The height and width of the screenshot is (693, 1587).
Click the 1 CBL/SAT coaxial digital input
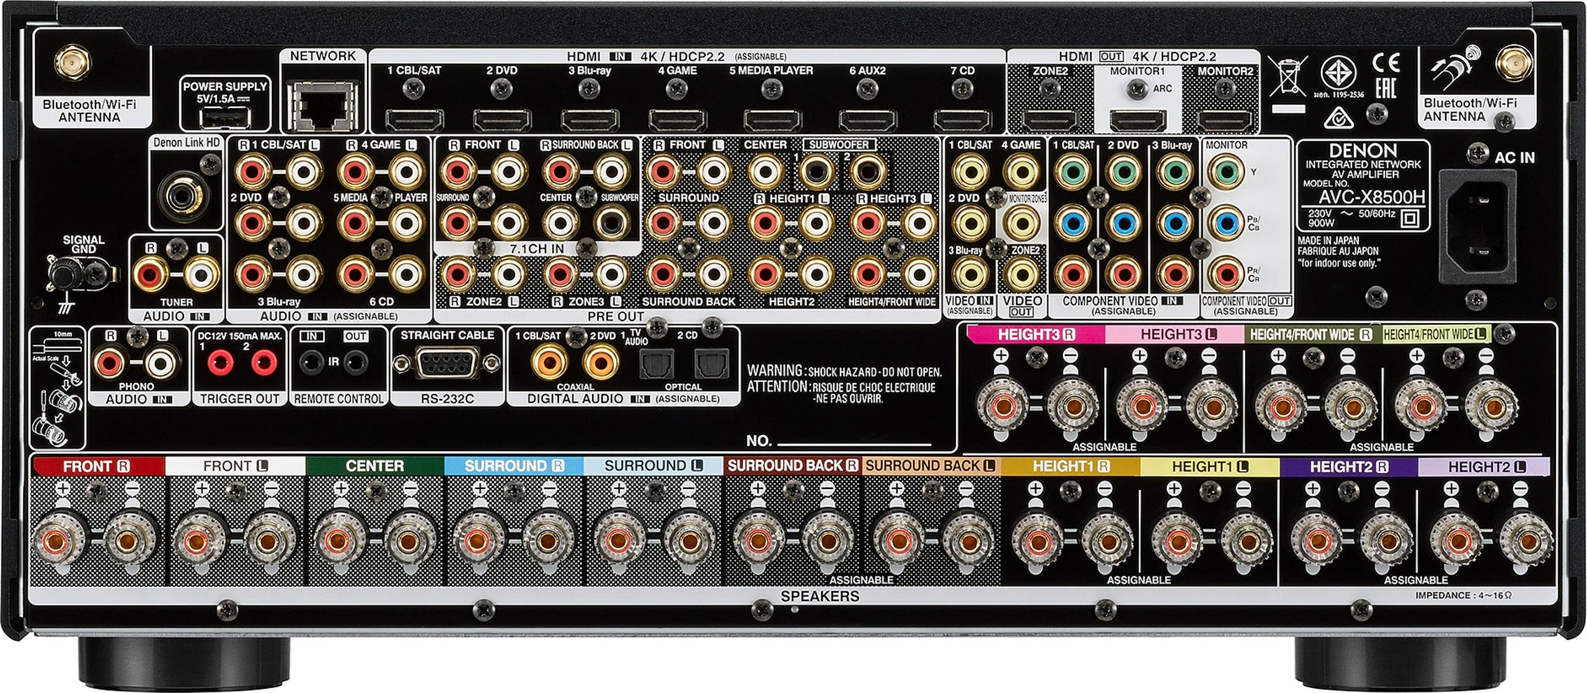[x=549, y=362]
